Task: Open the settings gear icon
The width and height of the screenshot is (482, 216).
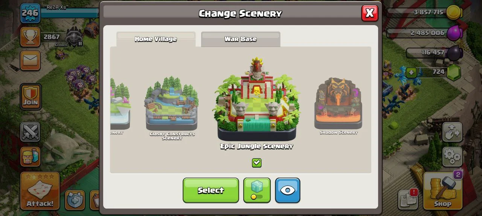Action: pos(452,156)
